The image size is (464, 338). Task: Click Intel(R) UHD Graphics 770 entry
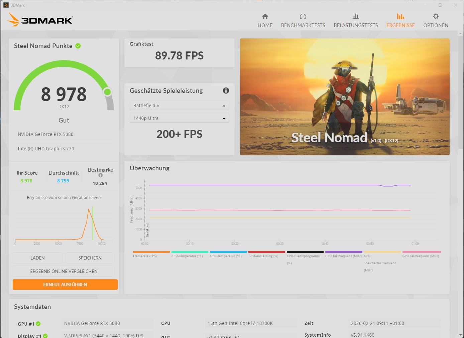tap(64, 149)
